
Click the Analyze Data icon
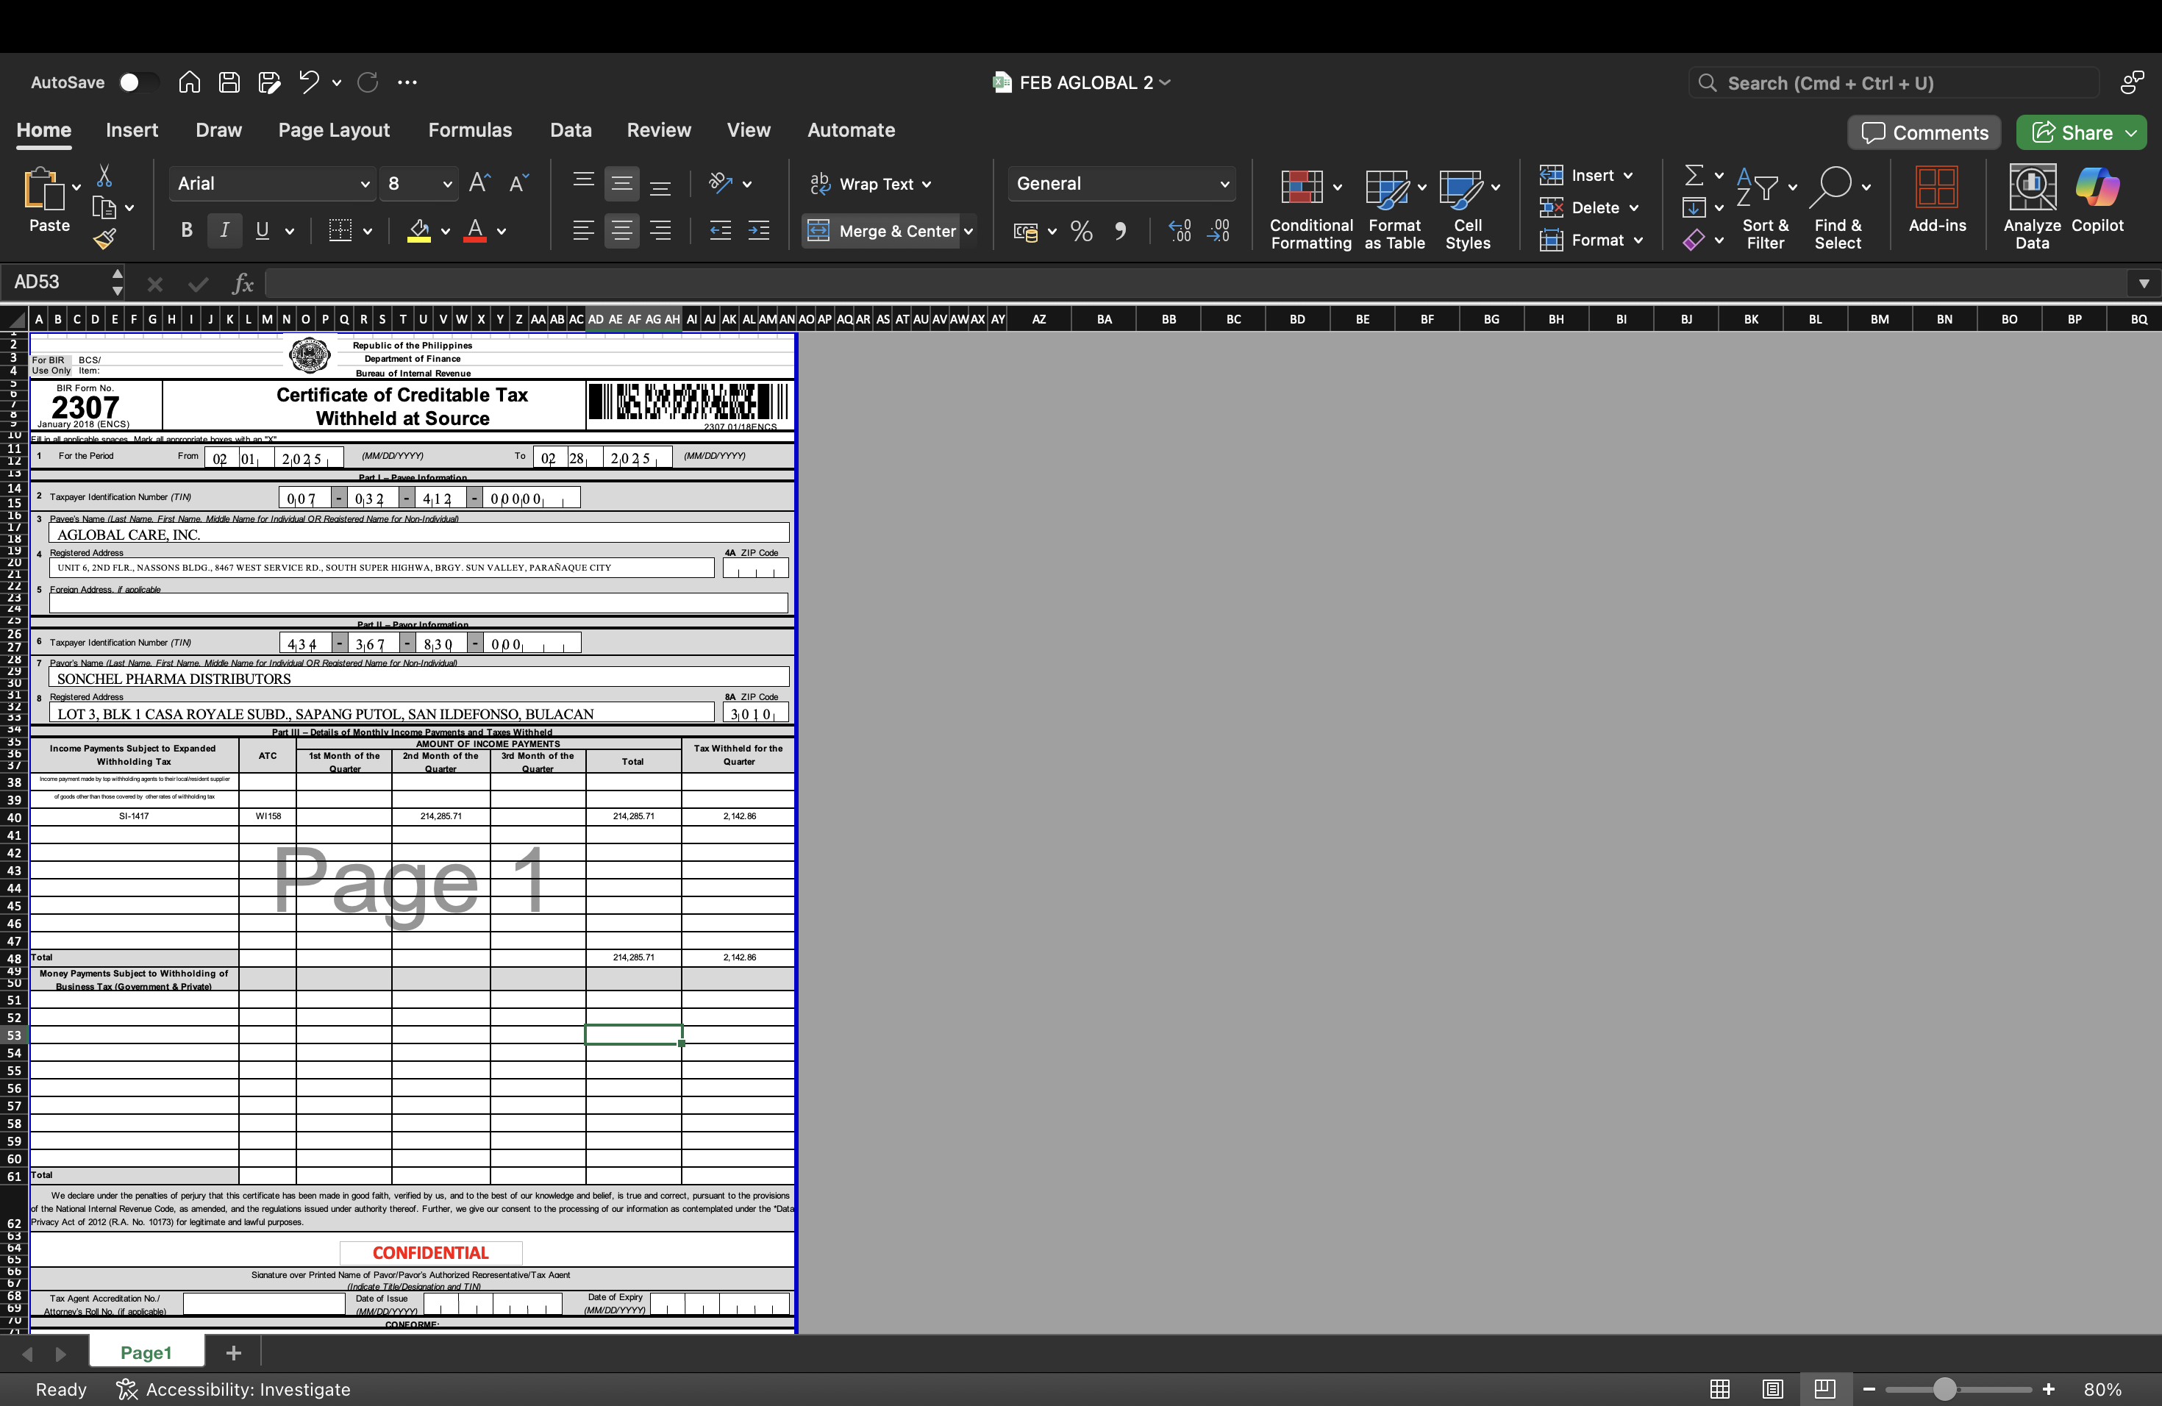click(x=2032, y=208)
